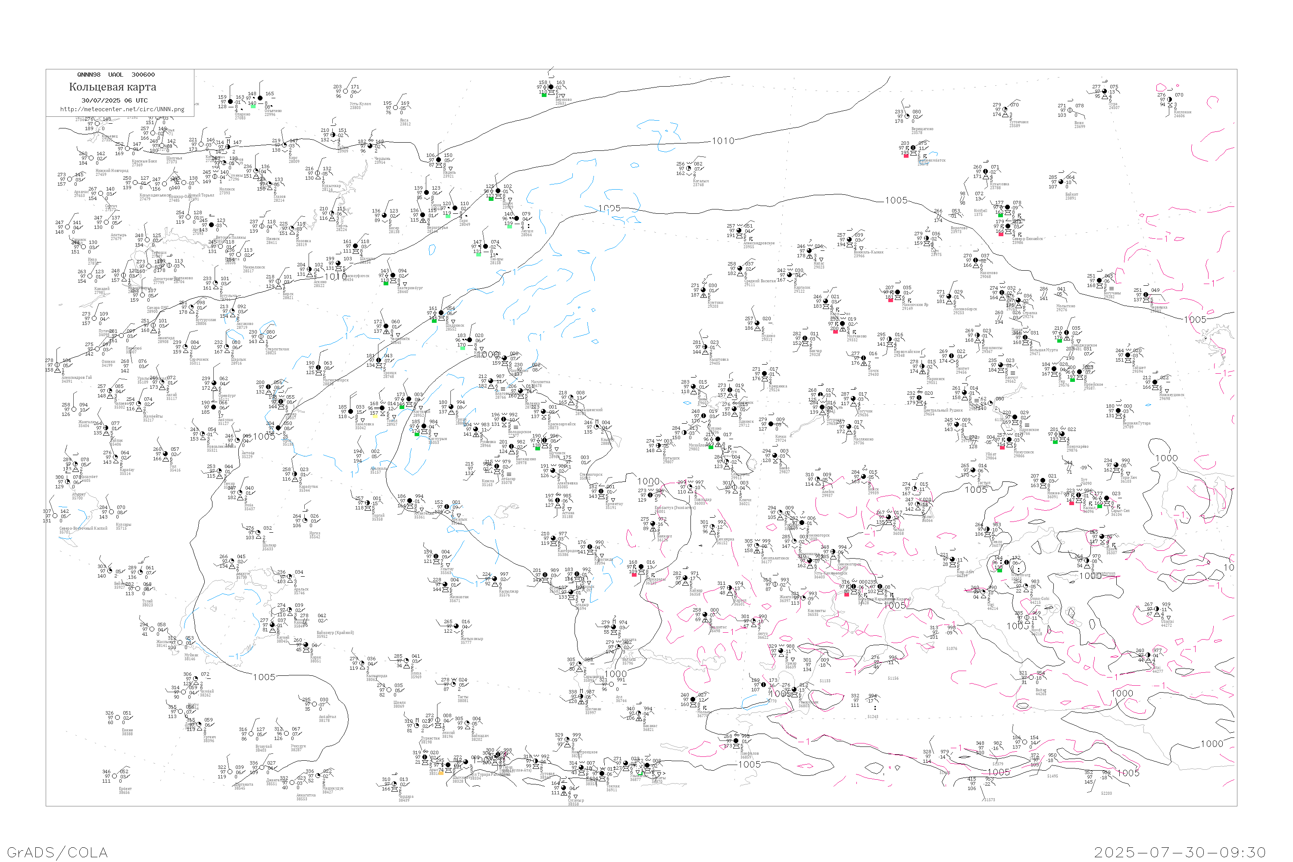Click the station circle at Байкит

(1062, 182)
